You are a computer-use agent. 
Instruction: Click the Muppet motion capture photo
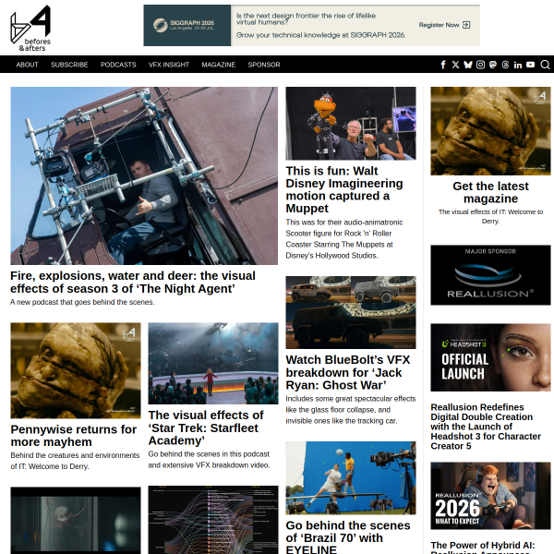(351, 124)
